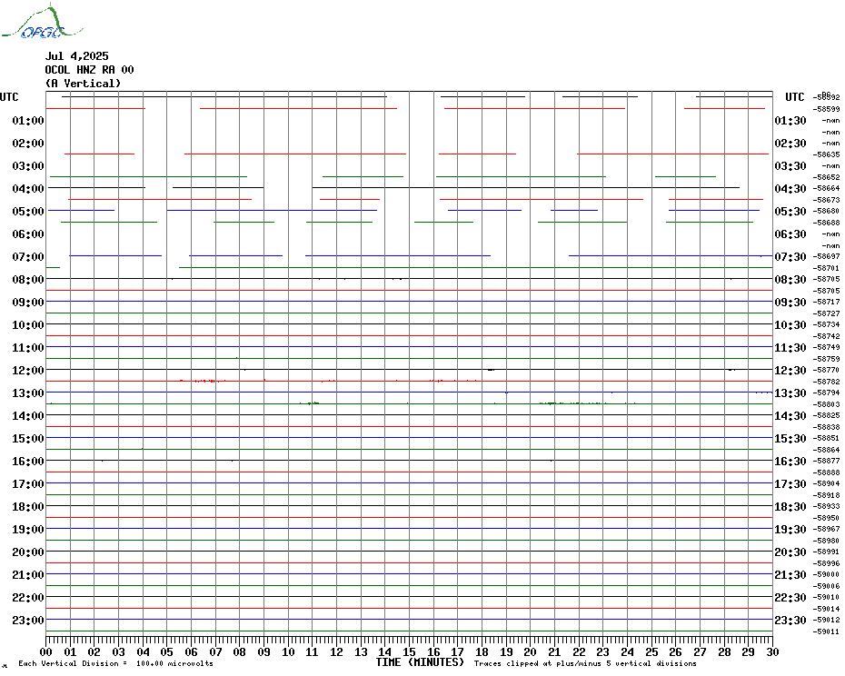Click the '01:30' half-hour label
The width and height of the screenshot is (845, 676).
(790, 120)
